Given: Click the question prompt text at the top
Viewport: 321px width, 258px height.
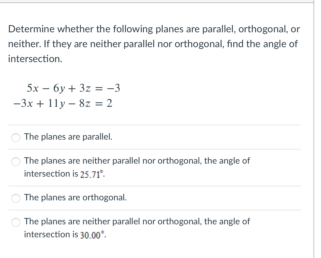Looking at the screenshot, I should pyautogui.click(x=154, y=29).
